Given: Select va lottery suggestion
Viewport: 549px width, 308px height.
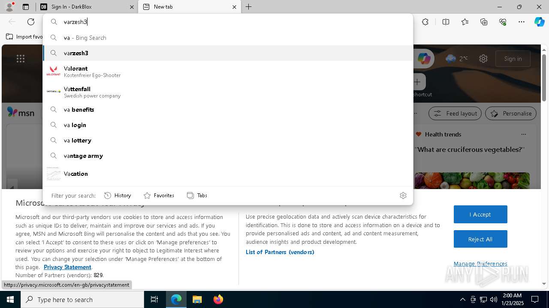Looking at the screenshot, I should [228, 140].
